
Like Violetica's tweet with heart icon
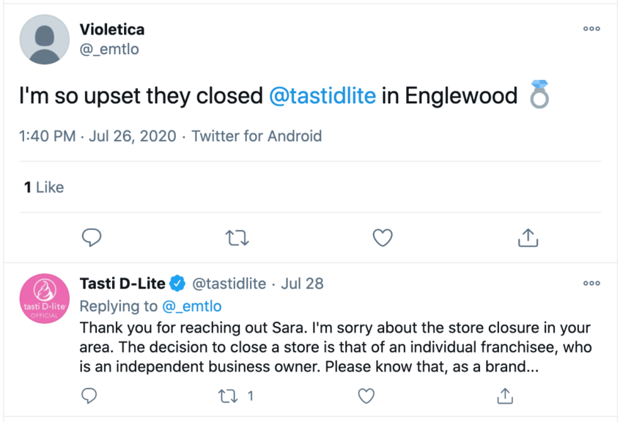[x=383, y=237]
